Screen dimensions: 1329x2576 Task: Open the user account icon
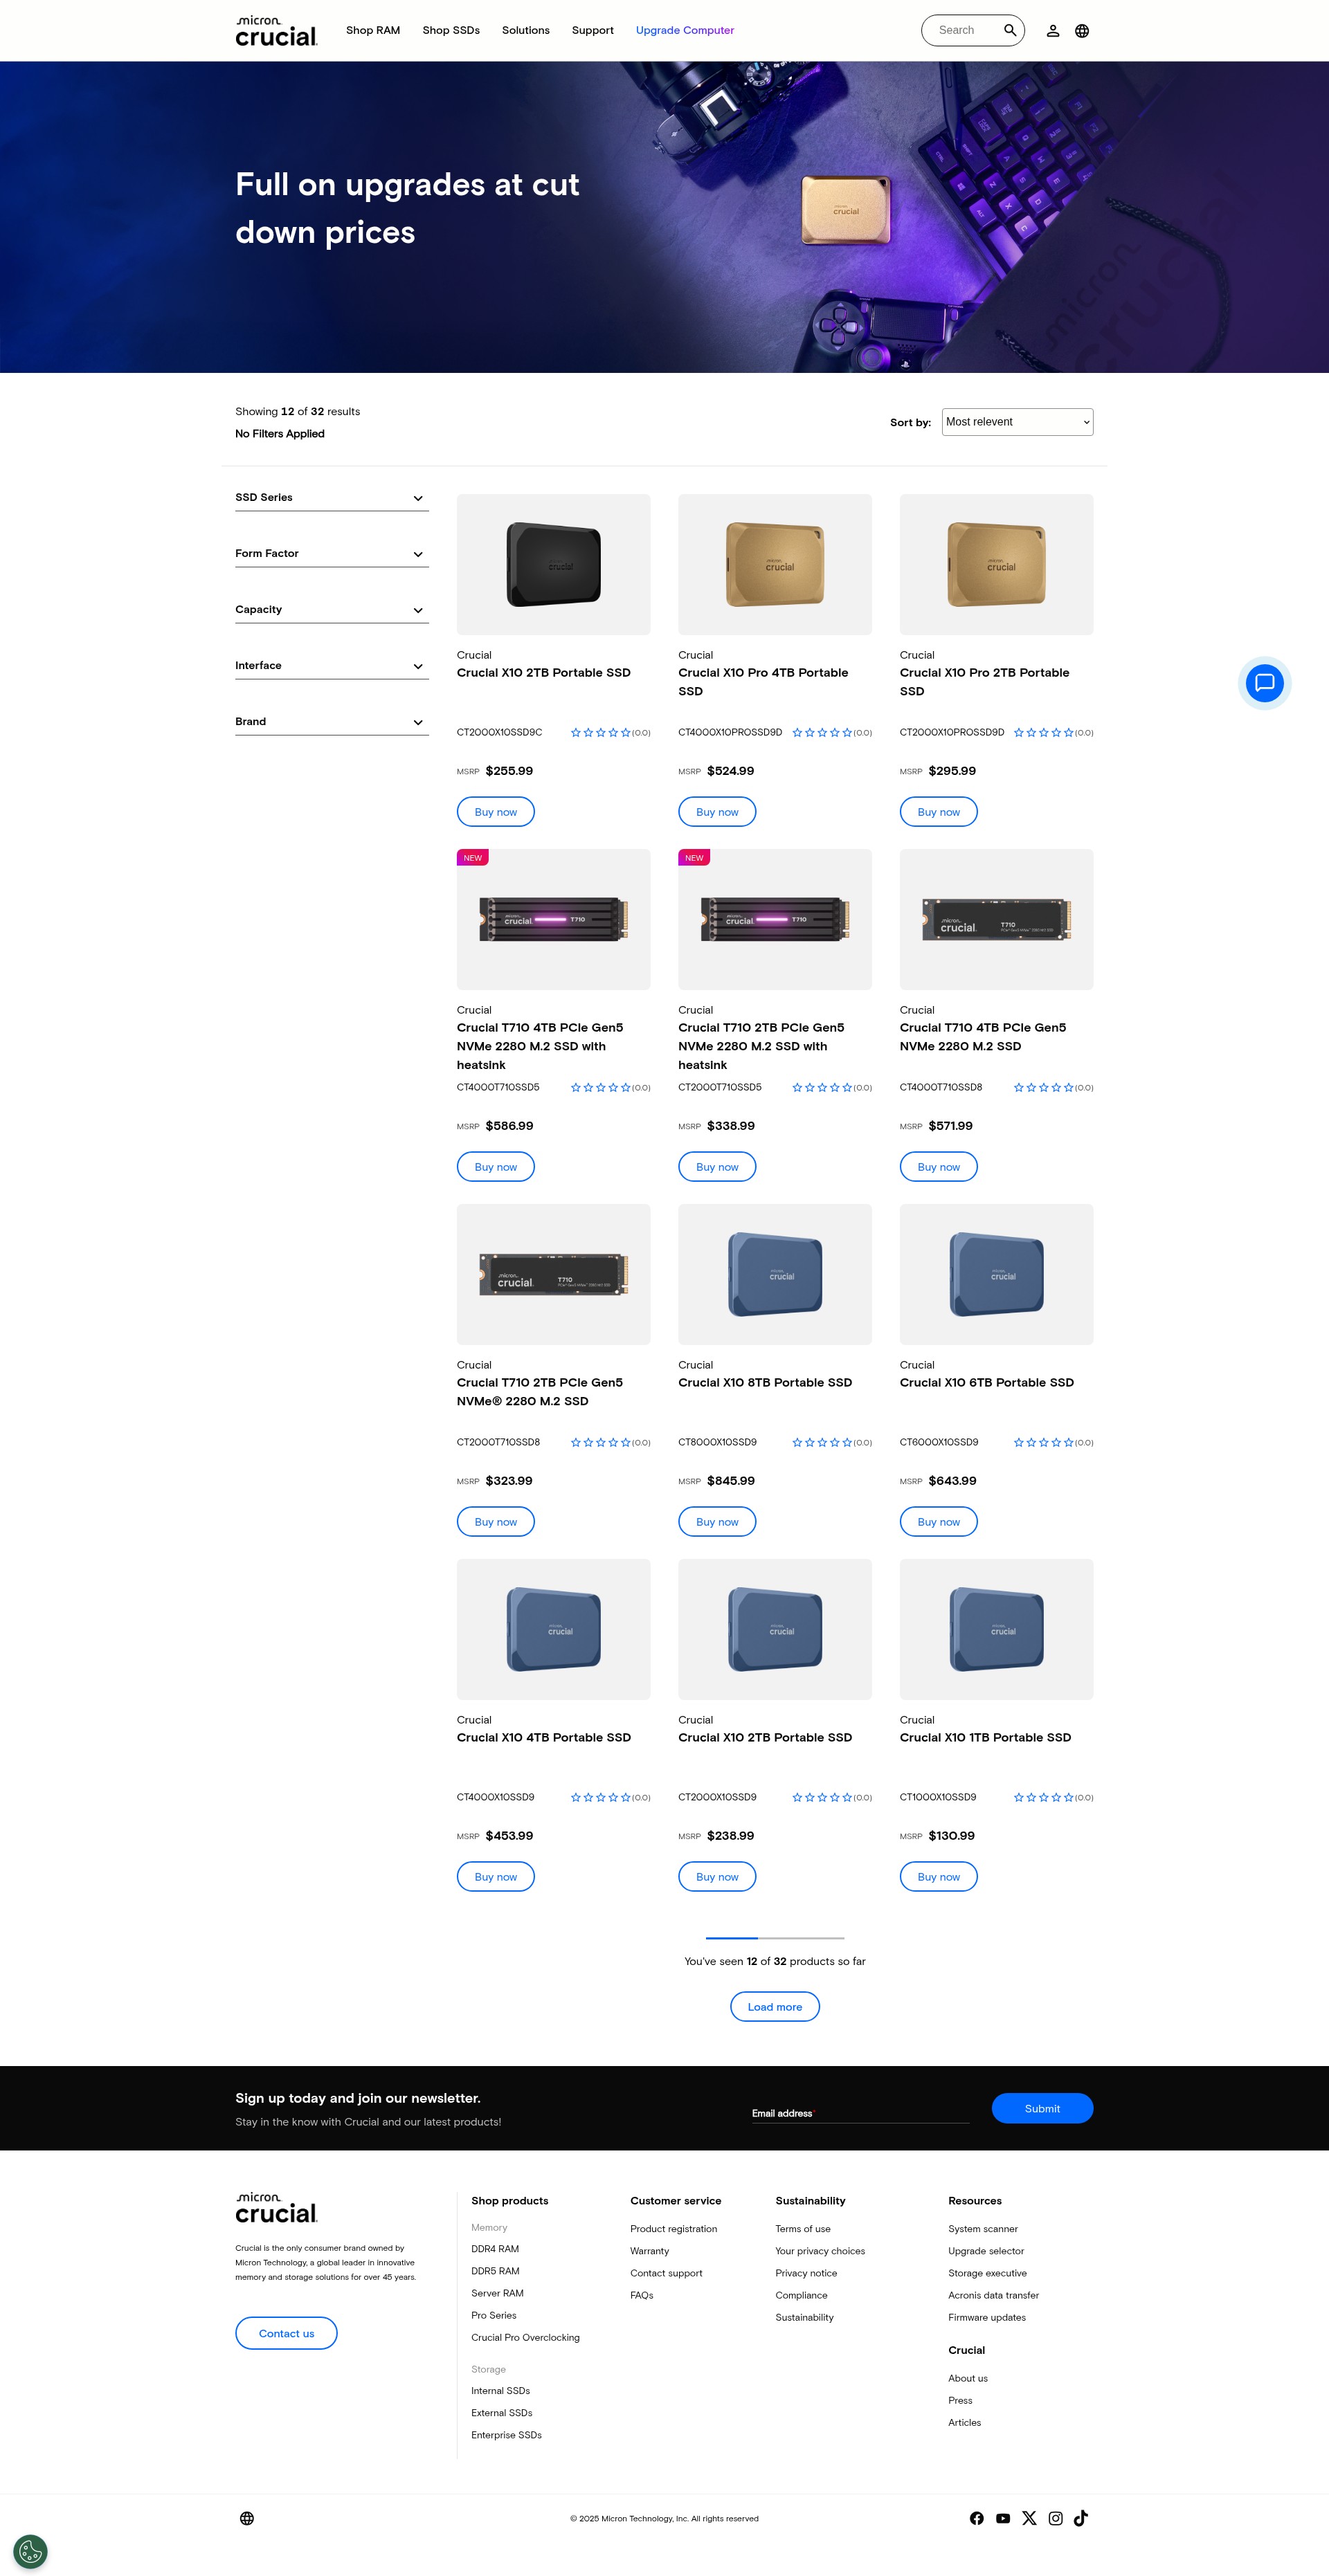pyautogui.click(x=1053, y=31)
